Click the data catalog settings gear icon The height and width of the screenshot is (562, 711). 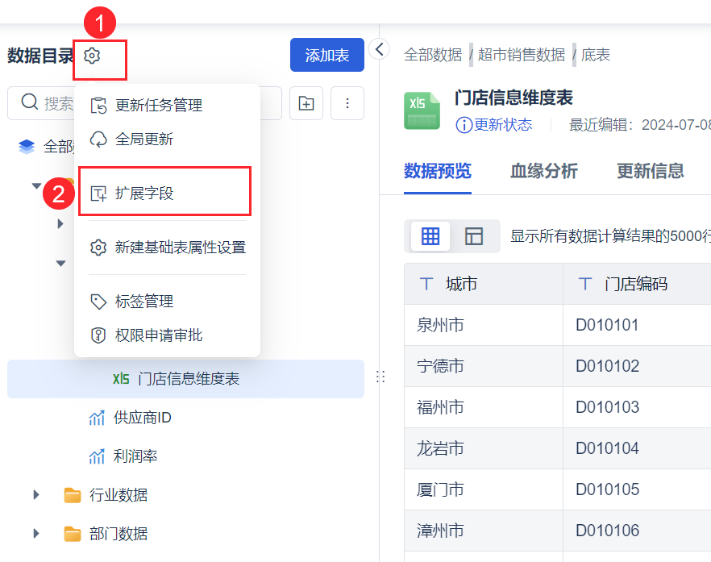pyautogui.click(x=92, y=56)
